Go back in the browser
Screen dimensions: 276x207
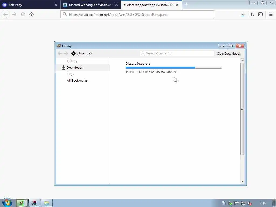point(5,15)
